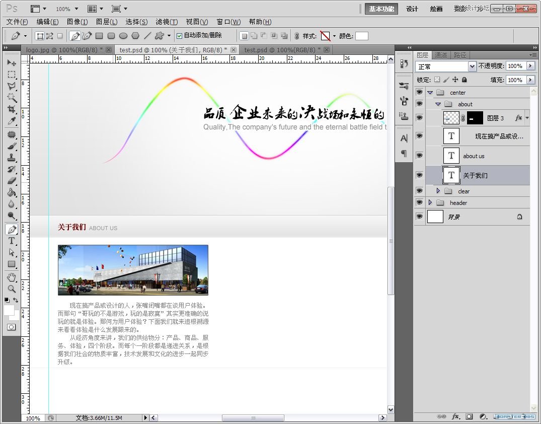Select the Clone Stamp tool
Viewport: 541px width, 424px height.
pyautogui.click(x=12, y=158)
